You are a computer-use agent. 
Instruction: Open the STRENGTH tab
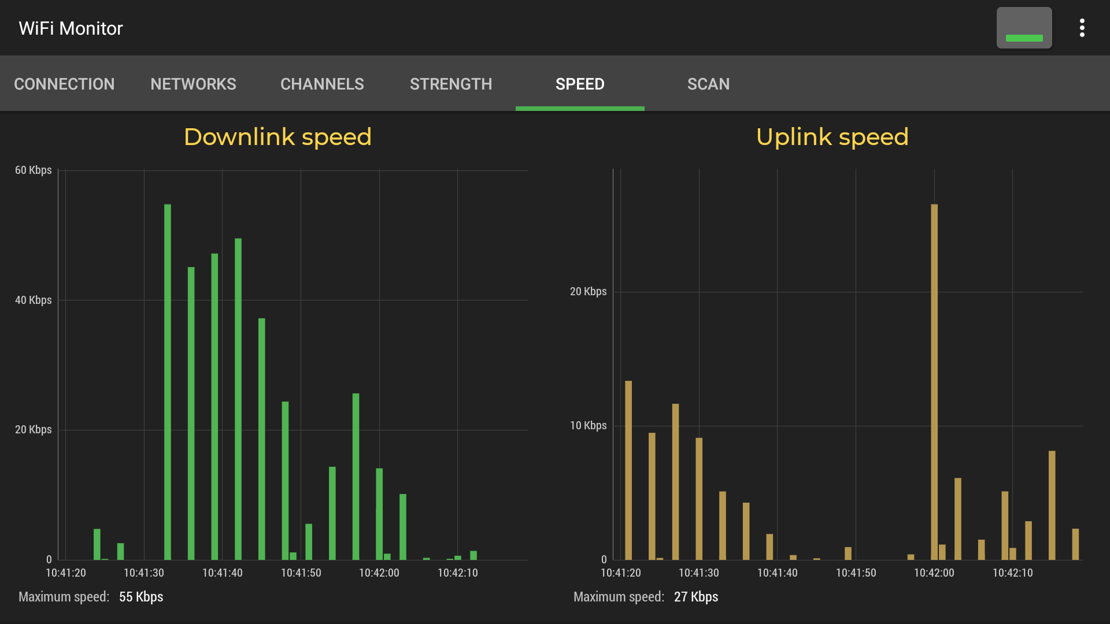[x=451, y=84]
